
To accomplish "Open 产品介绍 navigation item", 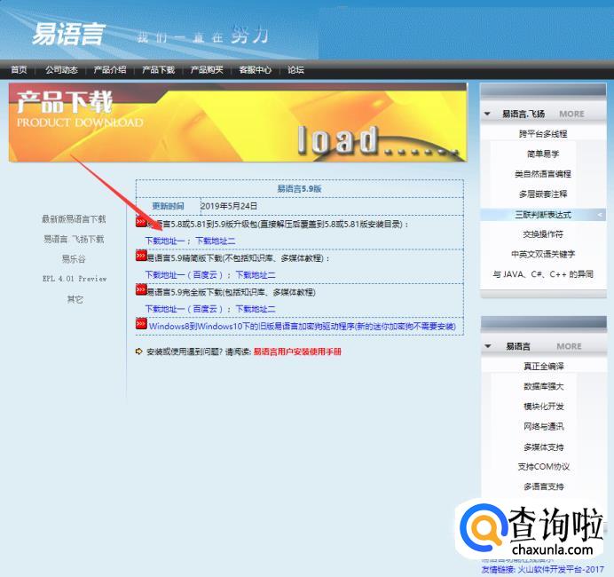I will 110,70.
